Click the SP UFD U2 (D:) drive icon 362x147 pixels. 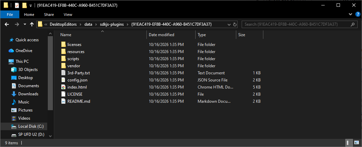pos(14,134)
